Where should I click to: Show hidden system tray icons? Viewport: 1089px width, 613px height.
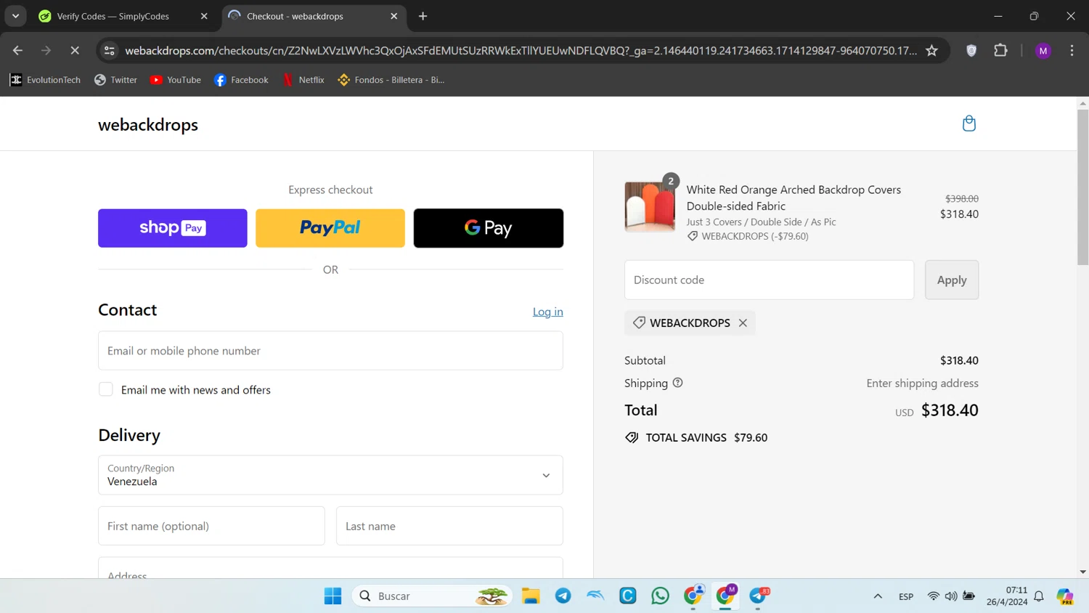(878, 596)
